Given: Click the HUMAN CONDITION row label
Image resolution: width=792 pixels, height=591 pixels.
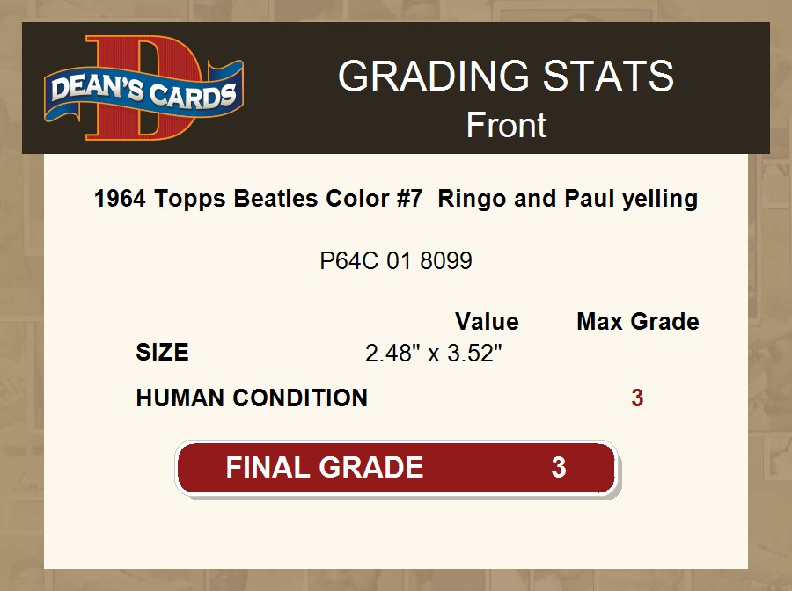Looking at the screenshot, I should pos(252,398).
